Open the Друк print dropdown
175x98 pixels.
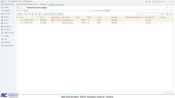pos(61,14)
